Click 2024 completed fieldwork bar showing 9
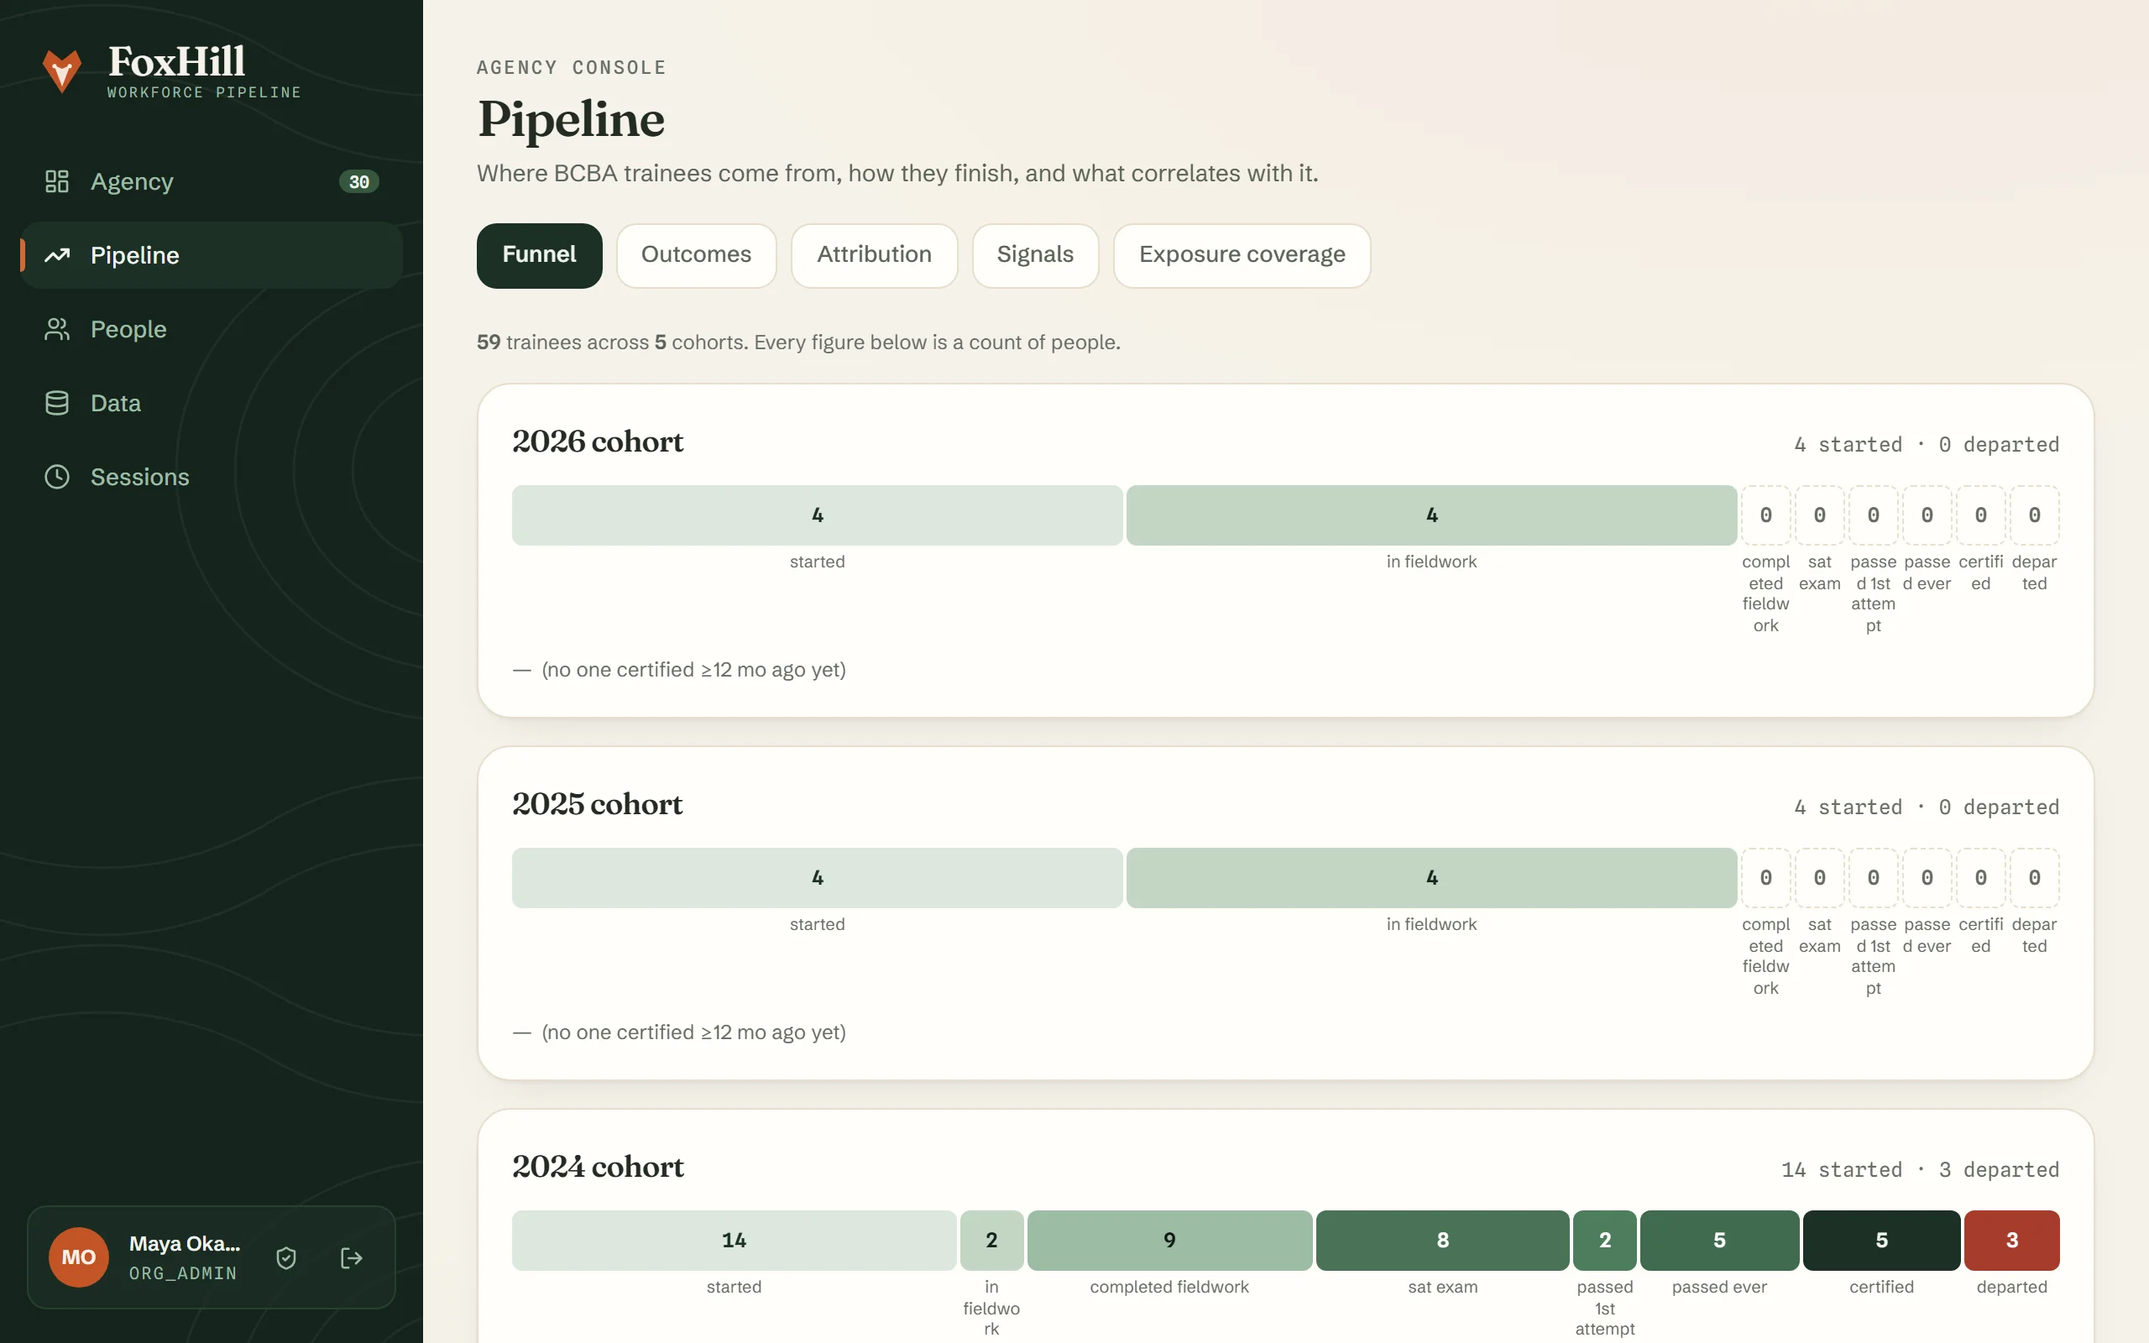The height and width of the screenshot is (1343, 2149). [x=1169, y=1240]
